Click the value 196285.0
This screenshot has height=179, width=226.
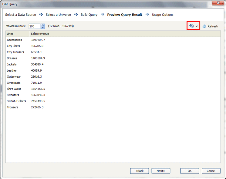[x=37, y=46]
